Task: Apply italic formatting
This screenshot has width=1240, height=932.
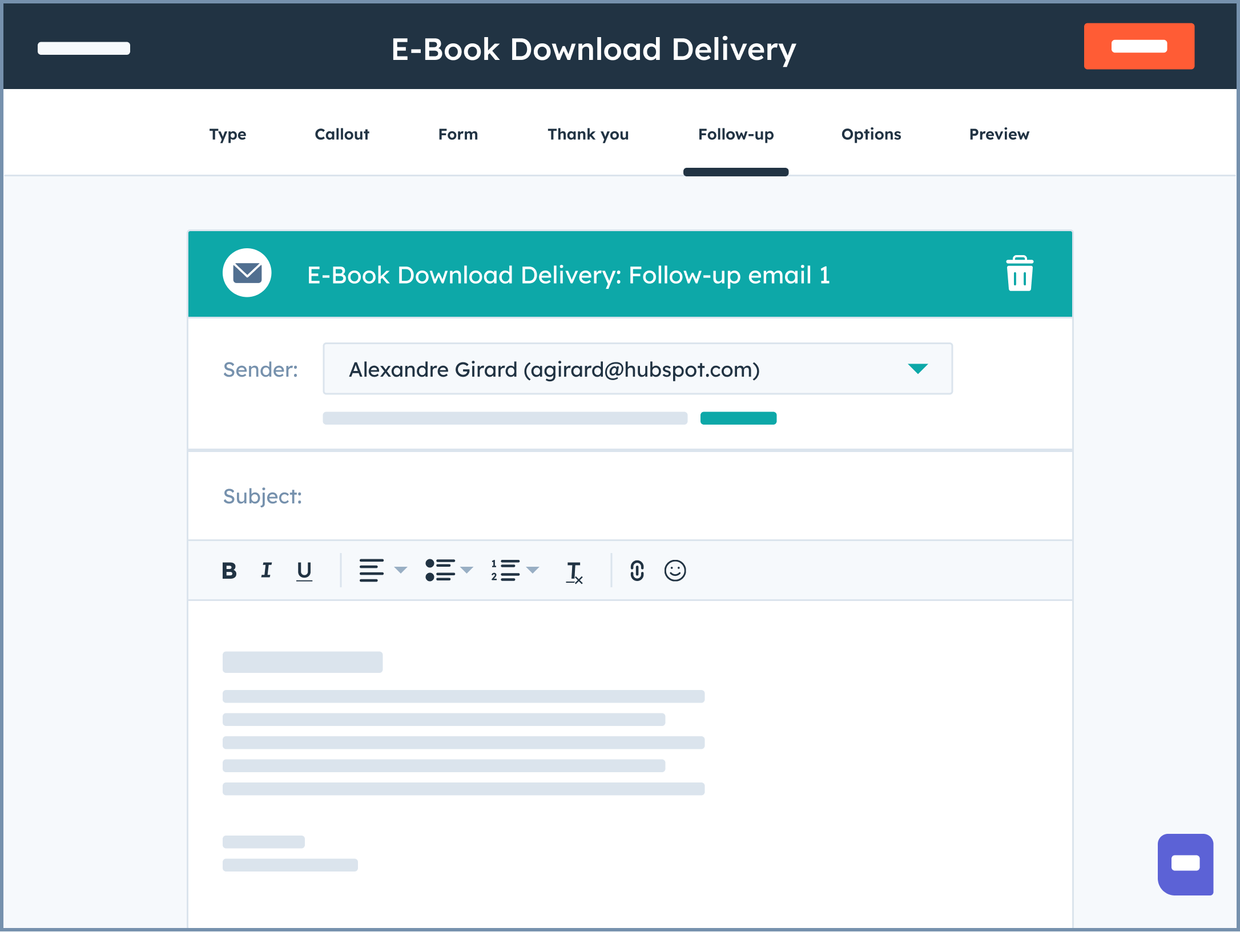Action: coord(266,570)
